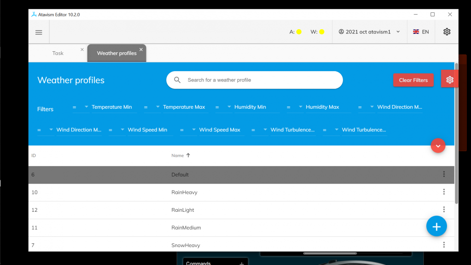Open the 2021 oct atavism1 profile dropdown

pos(369,32)
